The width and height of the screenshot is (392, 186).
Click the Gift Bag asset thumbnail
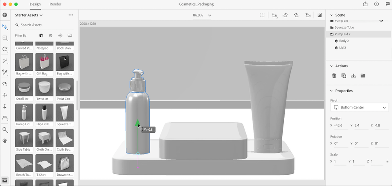pyautogui.click(x=44, y=63)
